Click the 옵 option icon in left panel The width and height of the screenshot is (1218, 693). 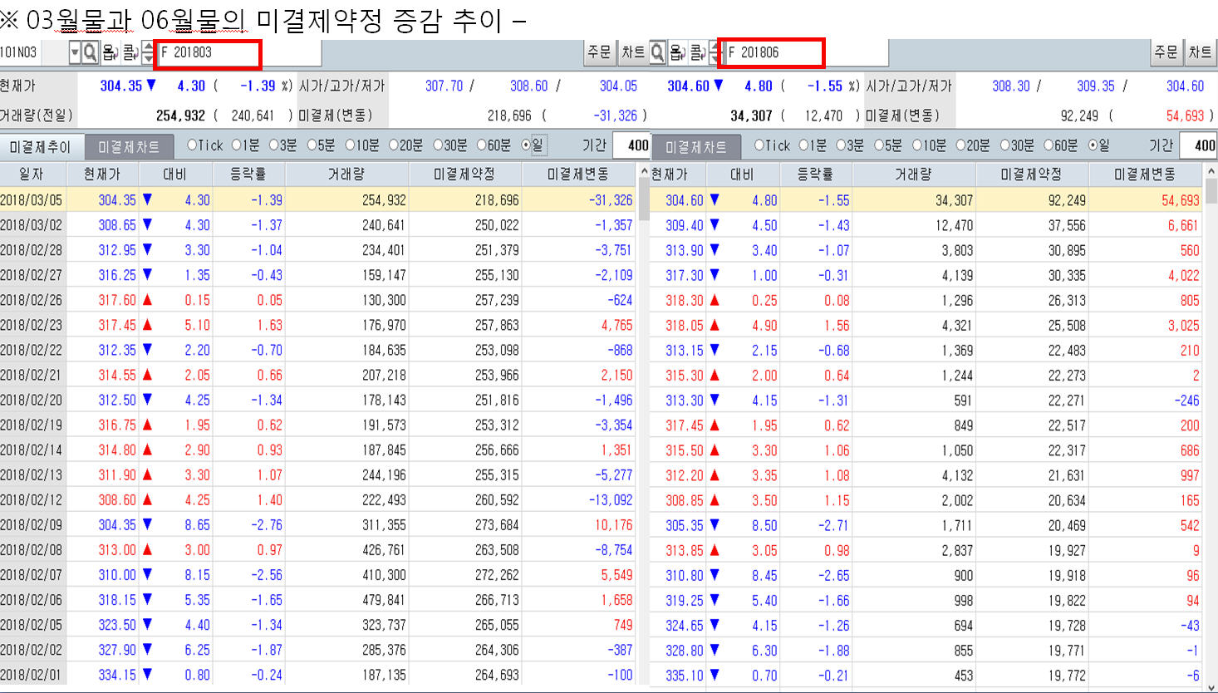point(110,53)
